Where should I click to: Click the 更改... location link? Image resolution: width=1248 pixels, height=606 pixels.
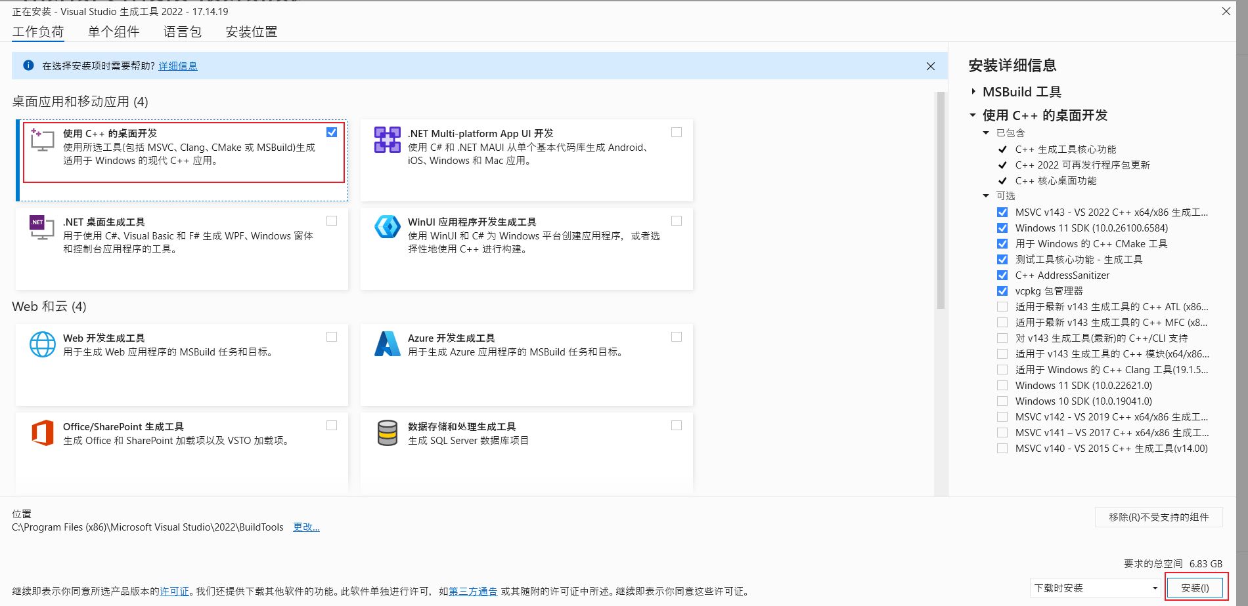click(306, 527)
